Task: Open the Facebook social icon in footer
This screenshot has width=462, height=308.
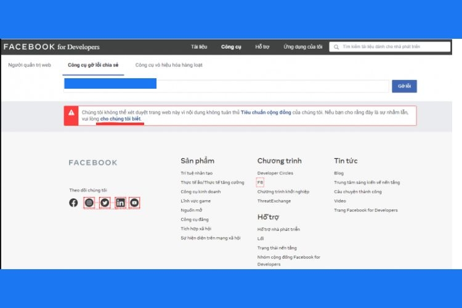Action: coord(73,203)
